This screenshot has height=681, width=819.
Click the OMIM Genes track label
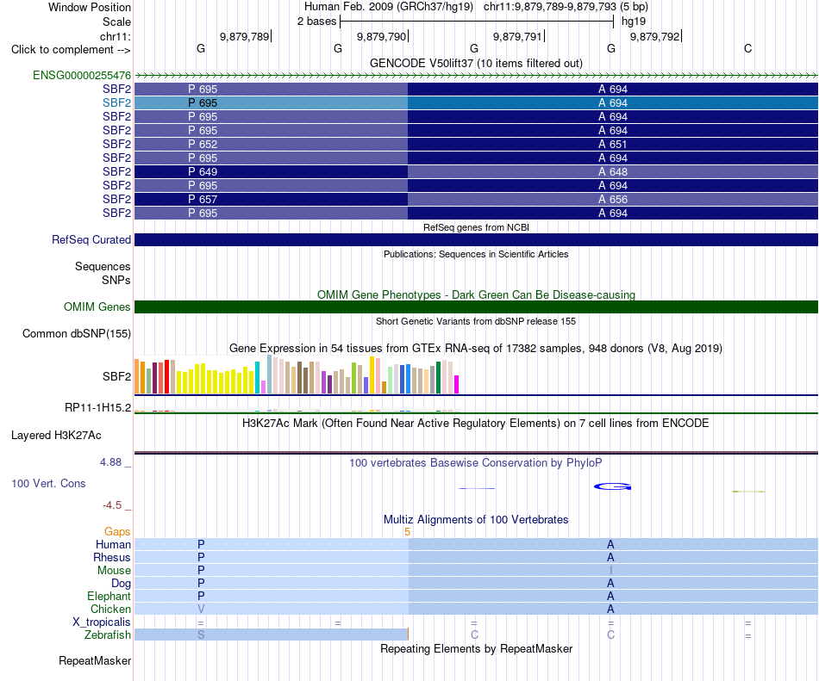97,306
